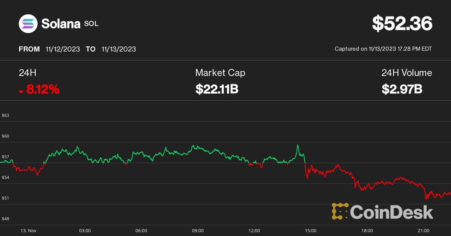Click the $52.36 current price
451x236 pixels.
402,24
